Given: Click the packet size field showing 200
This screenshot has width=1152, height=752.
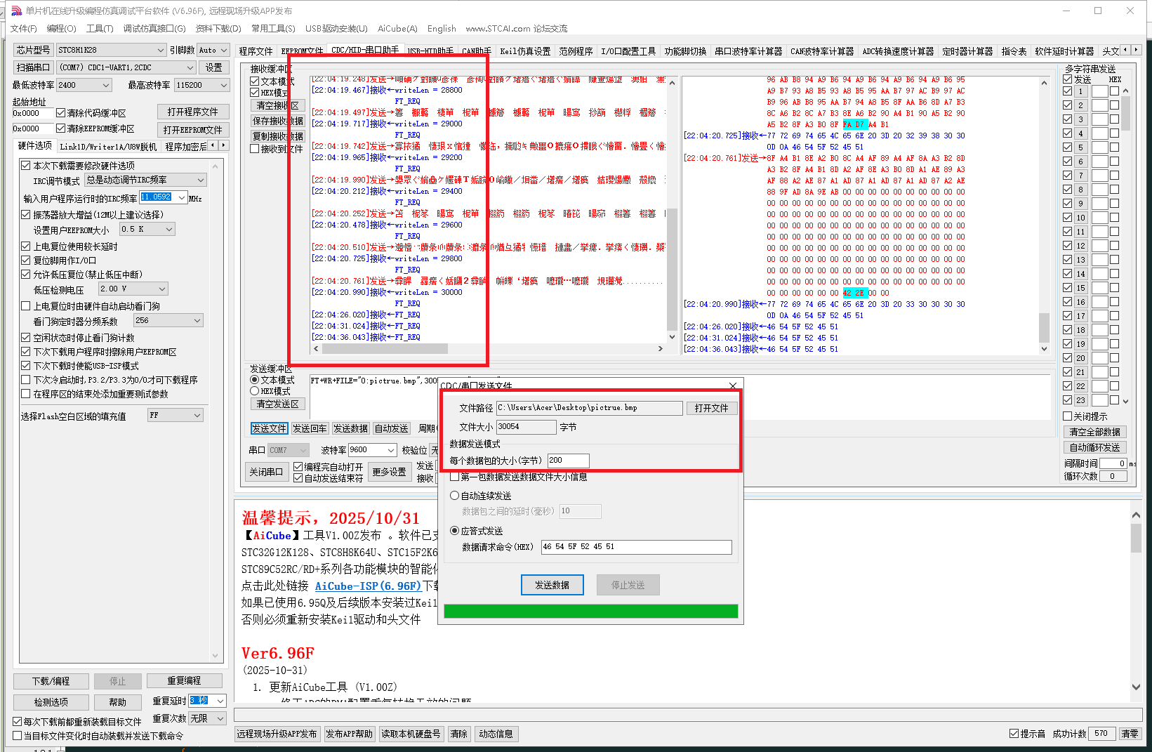Looking at the screenshot, I should click(x=567, y=461).
